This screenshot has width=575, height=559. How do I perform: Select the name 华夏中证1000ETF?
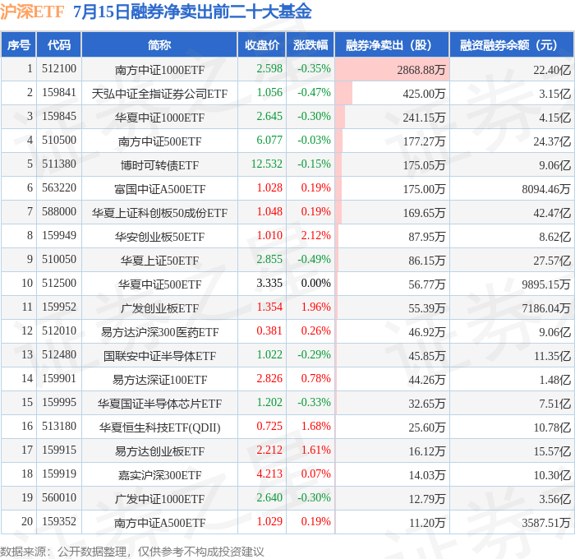tap(159, 118)
